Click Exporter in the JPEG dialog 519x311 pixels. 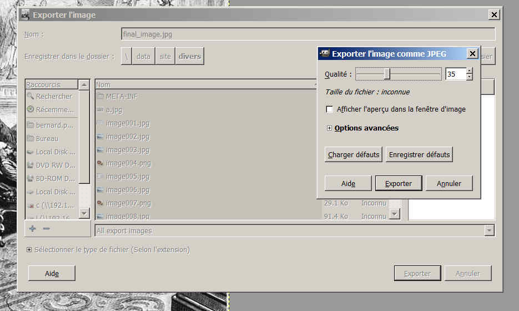click(x=399, y=183)
